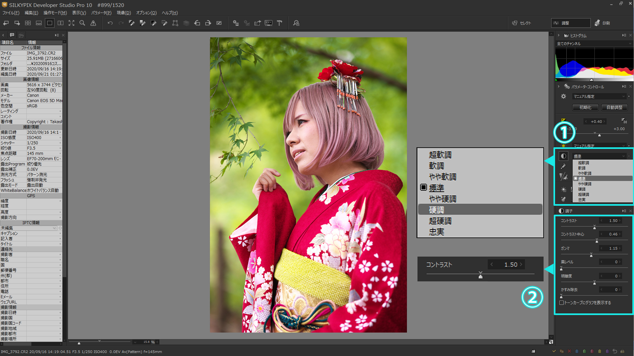Screen dimensions: 634x356
Task: Go to next image arrow icon
Action: tap(17, 23)
